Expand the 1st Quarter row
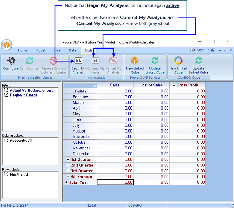Screen dimensions: 234x208 coord(68,159)
